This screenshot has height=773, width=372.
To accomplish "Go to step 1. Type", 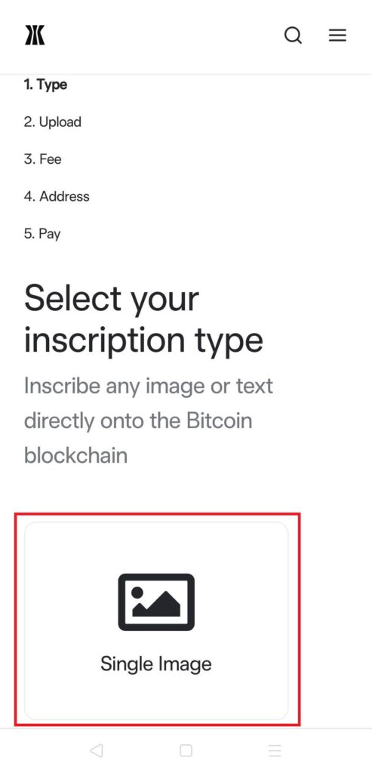I will [45, 85].
